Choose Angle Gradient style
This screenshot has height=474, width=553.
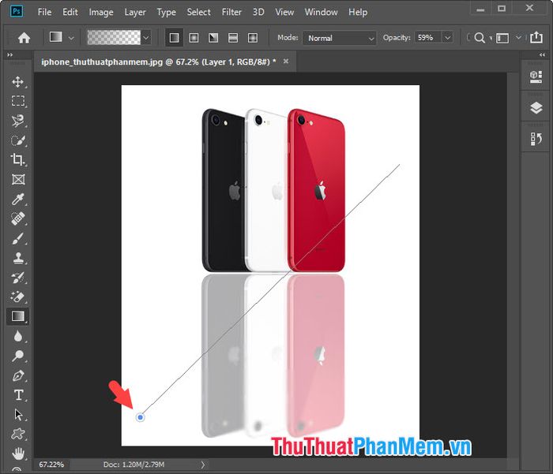coord(213,38)
